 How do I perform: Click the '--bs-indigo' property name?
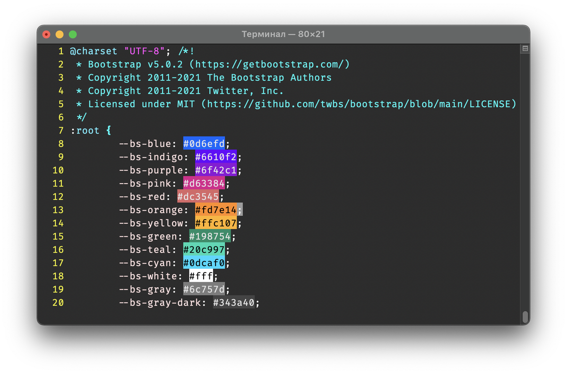(x=150, y=157)
